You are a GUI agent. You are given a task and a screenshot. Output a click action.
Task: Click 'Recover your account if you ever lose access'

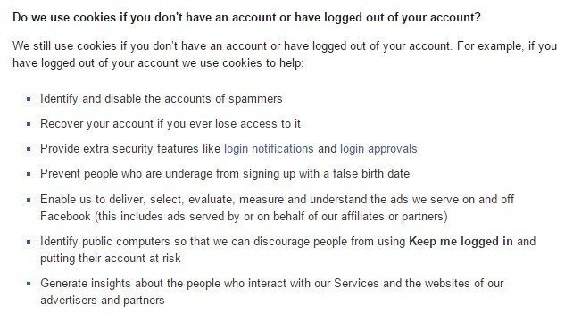click(x=170, y=123)
